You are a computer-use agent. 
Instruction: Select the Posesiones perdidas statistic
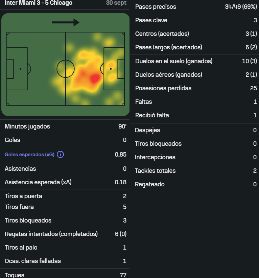point(196,88)
